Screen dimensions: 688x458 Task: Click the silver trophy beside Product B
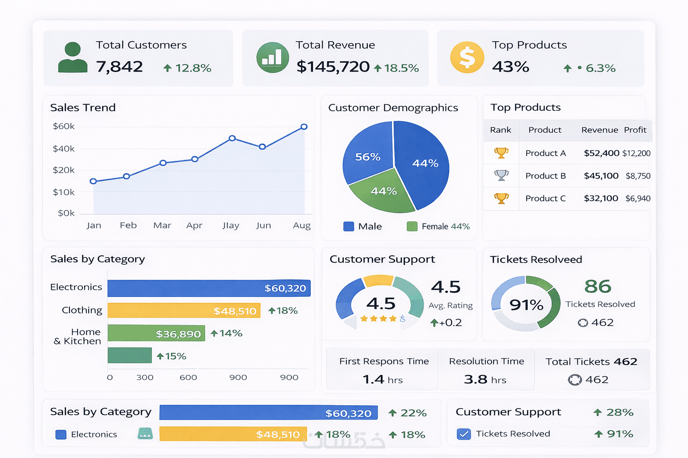pyautogui.click(x=501, y=175)
